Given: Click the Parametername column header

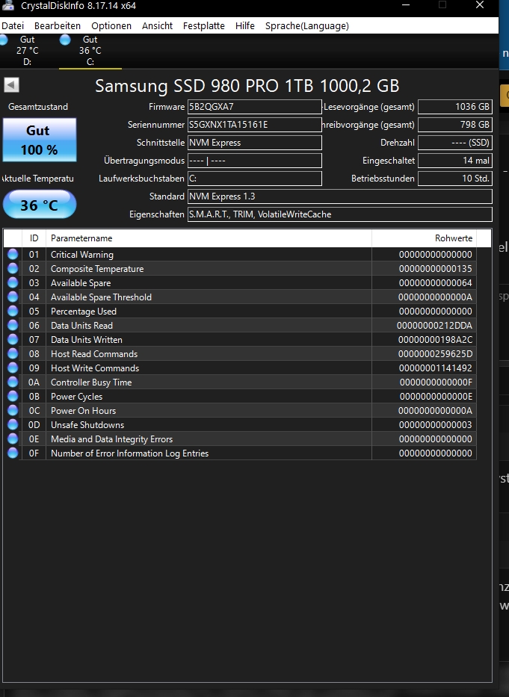Looking at the screenshot, I should pos(209,238).
